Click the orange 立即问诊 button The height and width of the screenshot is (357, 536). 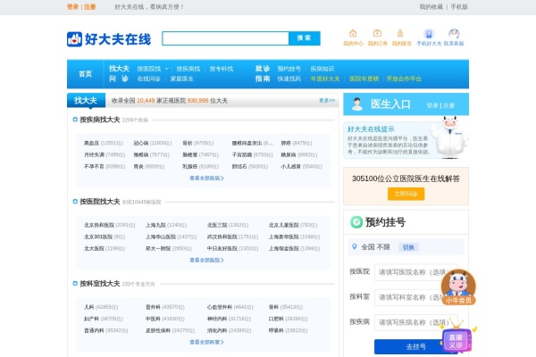click(406, 194)
